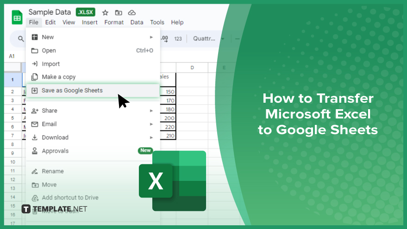Select Import in the File menu

[93, 64]
